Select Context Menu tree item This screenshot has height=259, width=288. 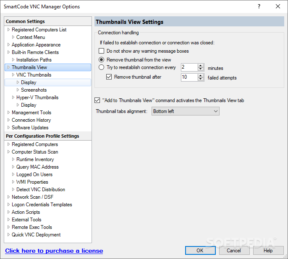pyautogui.click(x=31, y=37)
